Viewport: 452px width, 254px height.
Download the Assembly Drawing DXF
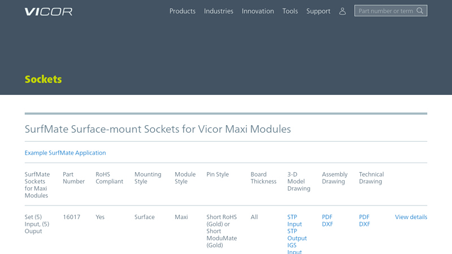tap(327, 224)
